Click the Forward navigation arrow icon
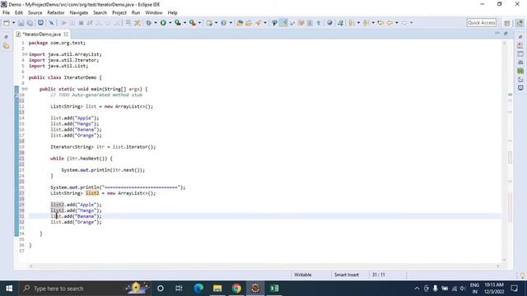 coord(404,23)
